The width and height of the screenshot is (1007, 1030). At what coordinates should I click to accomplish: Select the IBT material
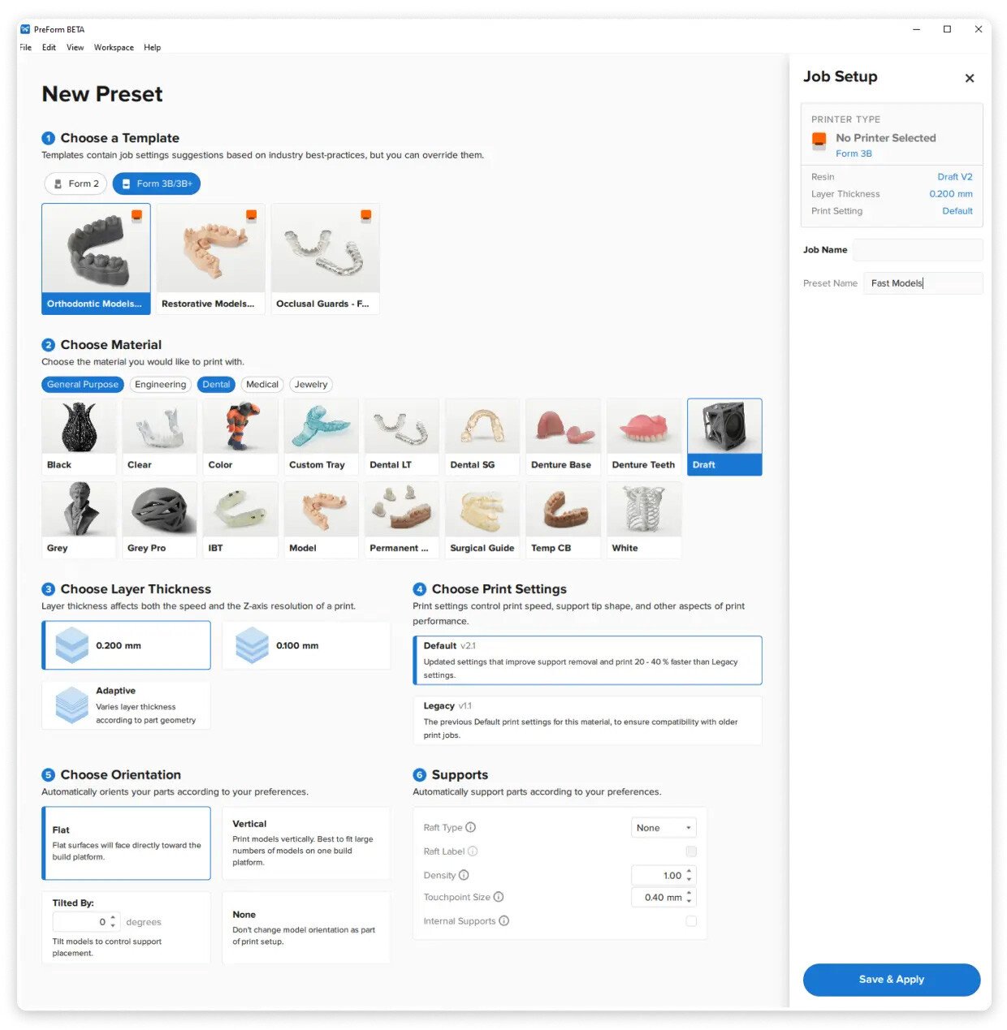[x=240, y=519]
